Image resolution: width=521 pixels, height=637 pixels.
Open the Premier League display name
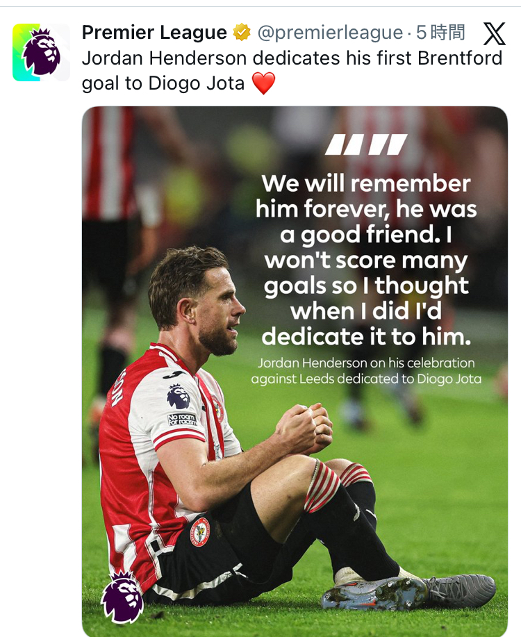pos(154,33)
